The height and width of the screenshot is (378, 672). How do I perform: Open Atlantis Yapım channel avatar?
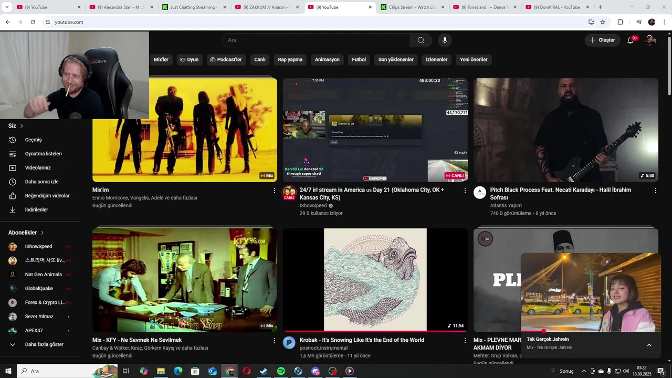click(480, 192)
